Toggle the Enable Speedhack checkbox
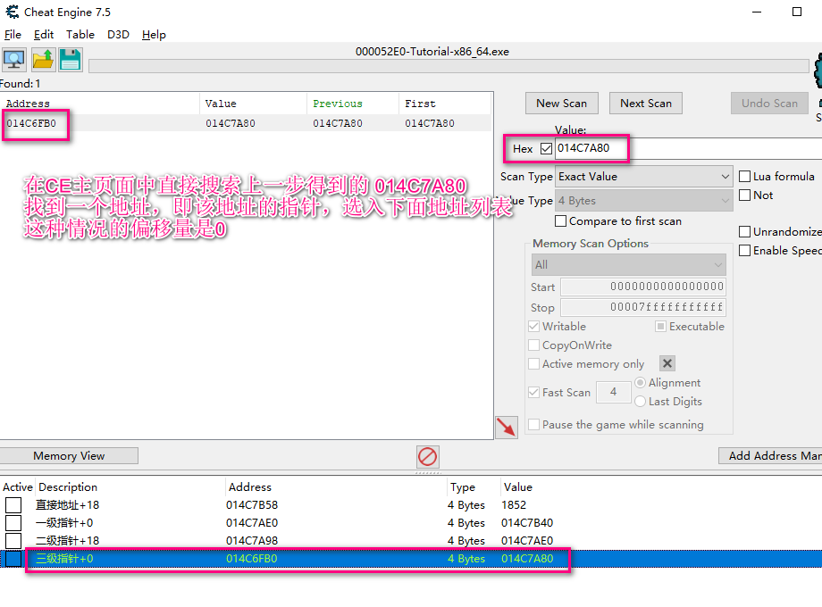This screenshot has width=822, height=607. (744, 251)
